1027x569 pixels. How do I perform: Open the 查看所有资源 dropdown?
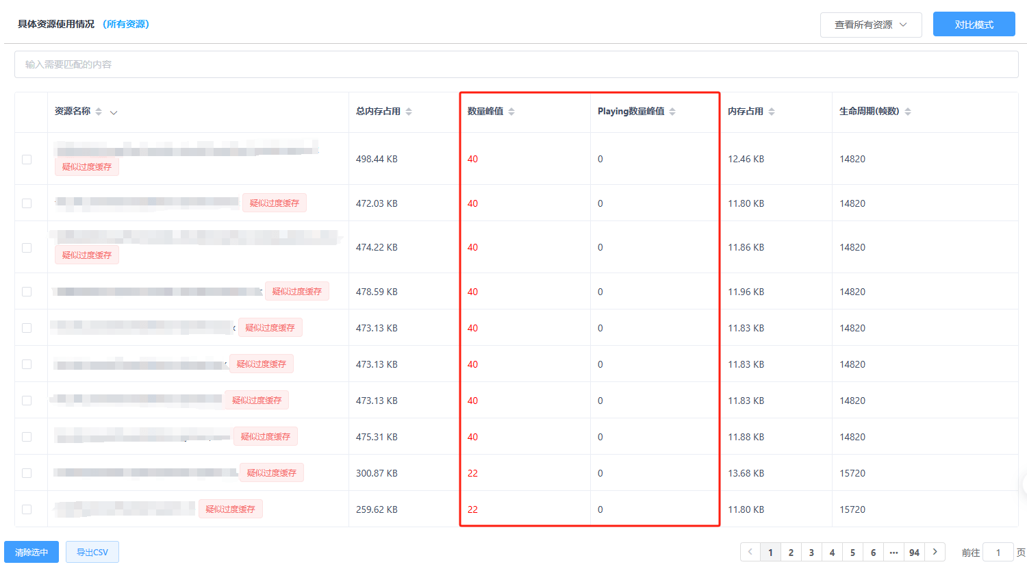click(x=870, y=25)
